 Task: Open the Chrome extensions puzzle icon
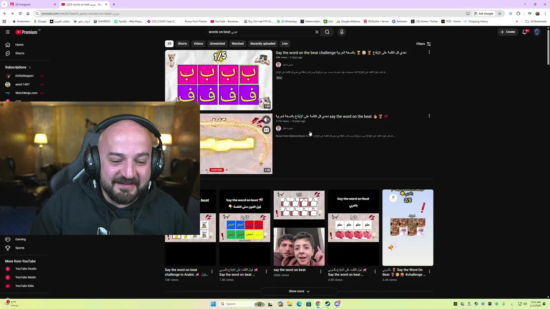point(519,14)
